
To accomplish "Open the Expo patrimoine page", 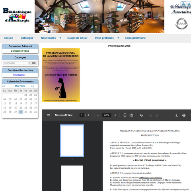I will coord(135,38).
